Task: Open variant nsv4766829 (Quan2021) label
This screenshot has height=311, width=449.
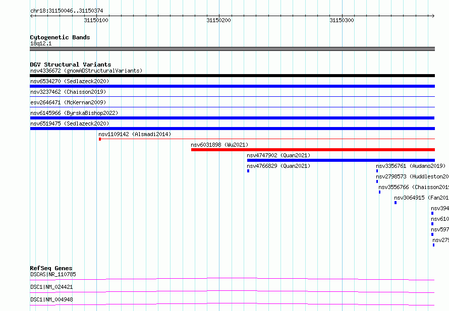Action: coord(278,166)
